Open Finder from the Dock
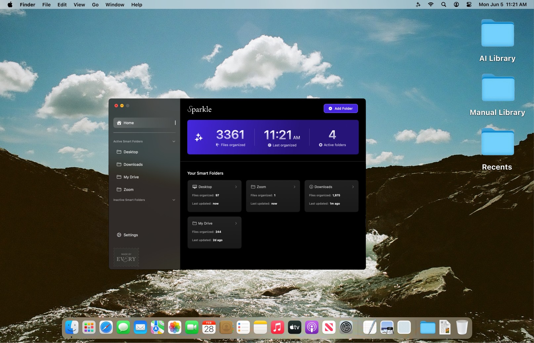534x343 pixels. [72, 327]
